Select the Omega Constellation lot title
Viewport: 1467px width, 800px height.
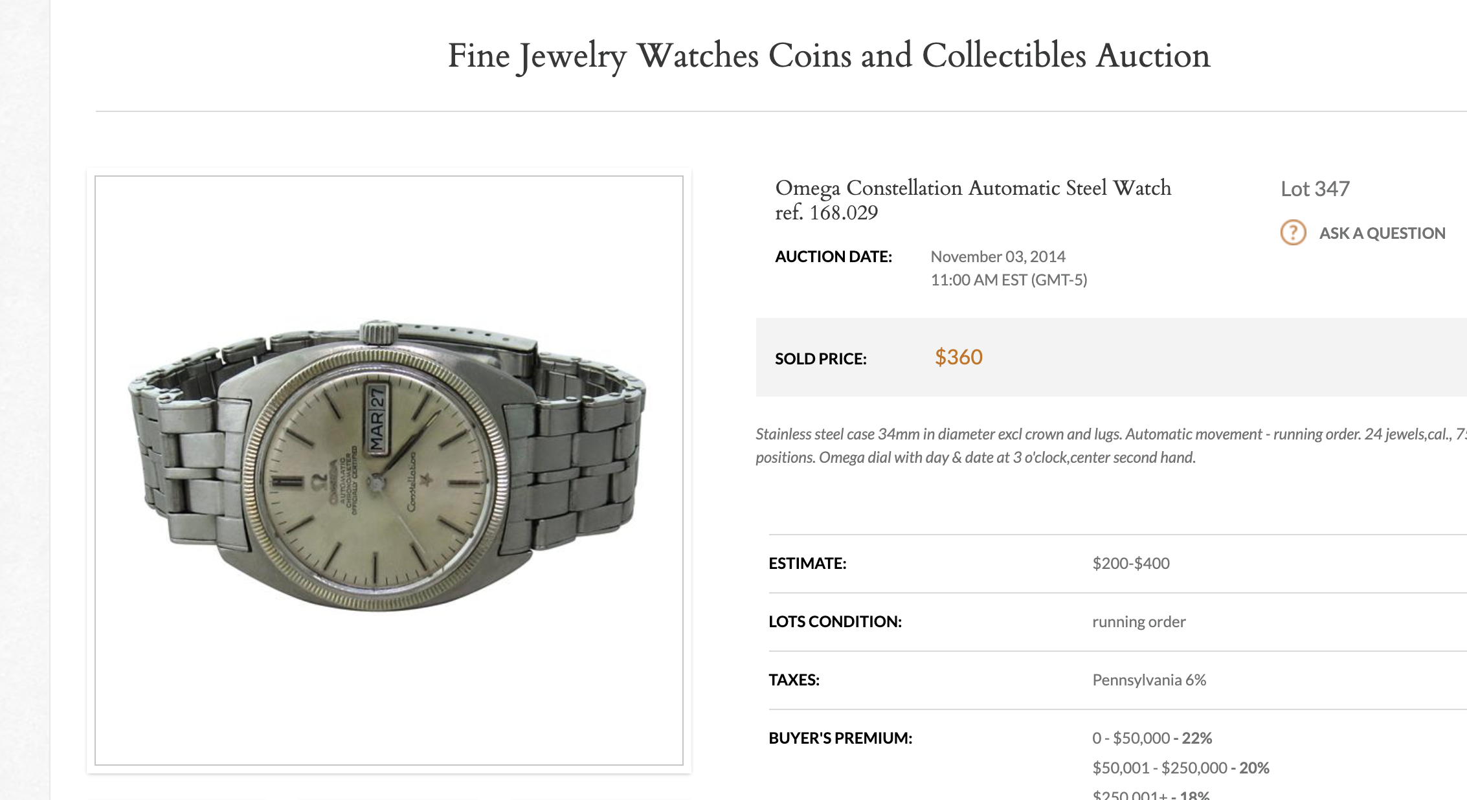[x=972, y=199]
